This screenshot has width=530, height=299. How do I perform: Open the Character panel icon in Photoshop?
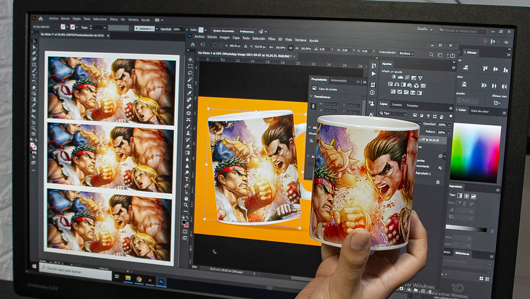tap(372, 114)
